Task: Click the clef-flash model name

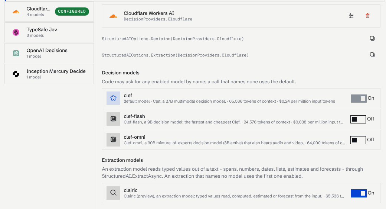Action: pyautogui.click(x=134, y=116)
